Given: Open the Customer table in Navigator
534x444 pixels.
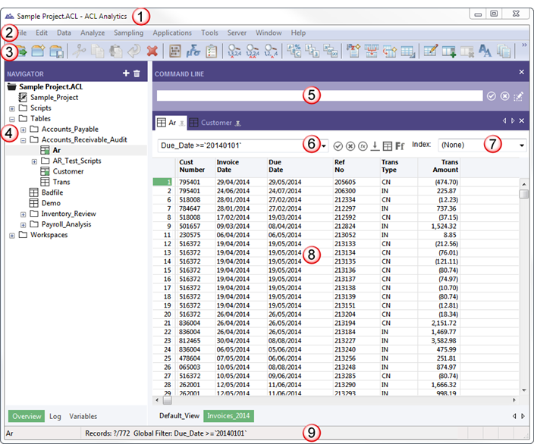Looking at the screenshot, I should (68, 171).
